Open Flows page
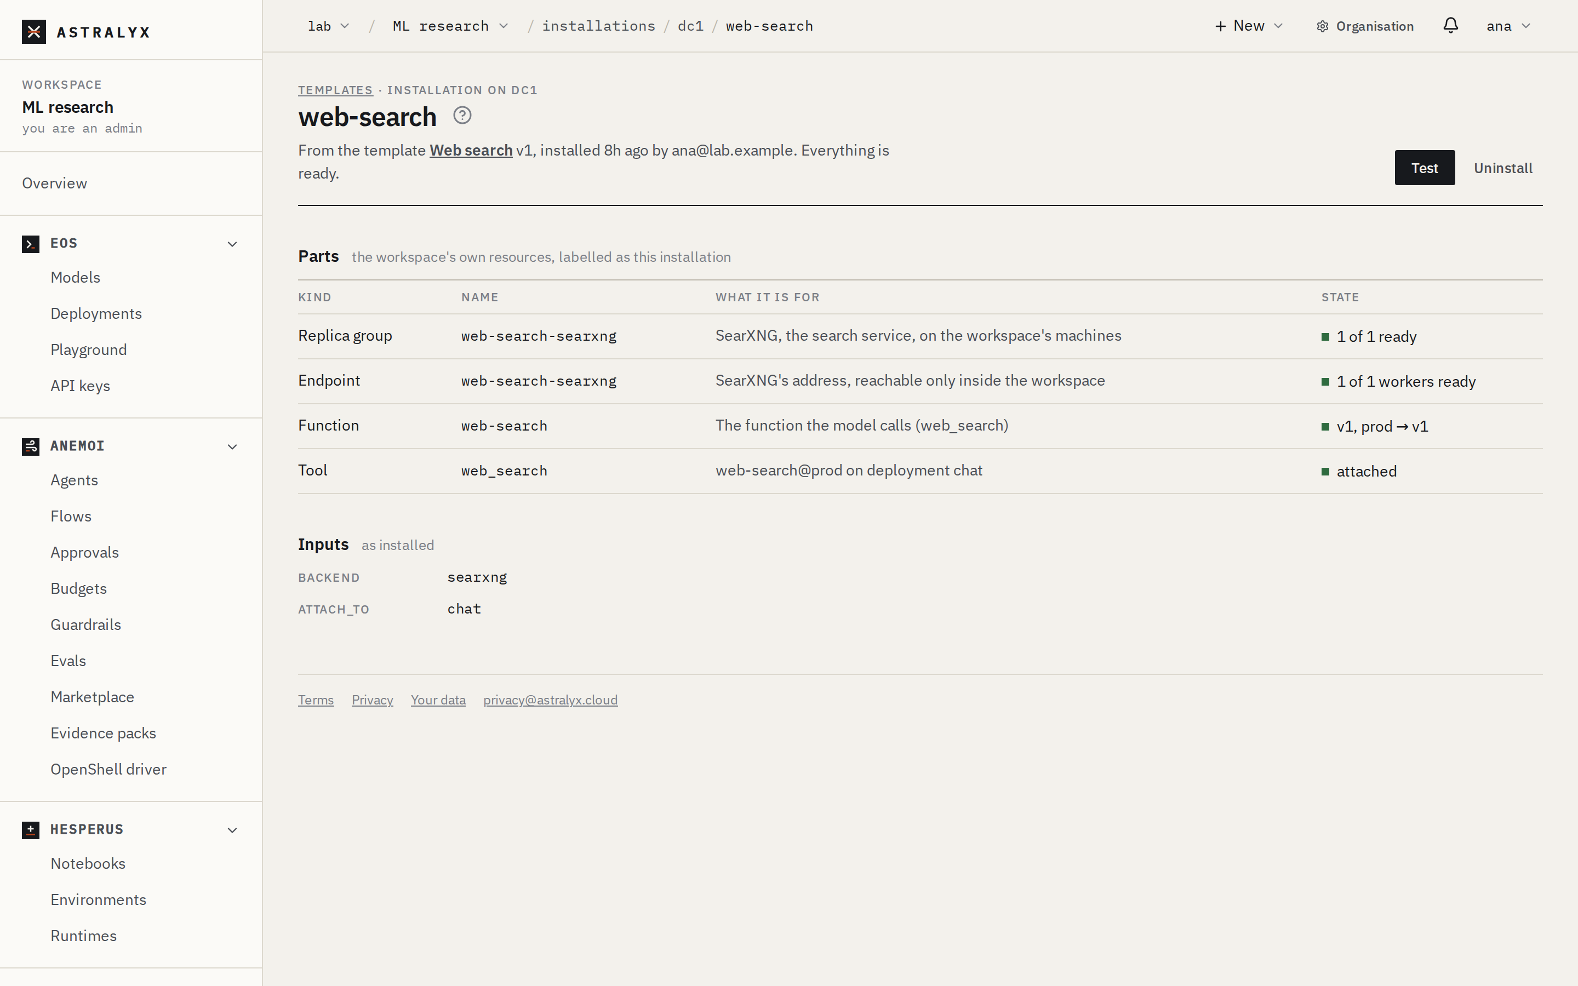The image size is (1578, 986). pyautogui.click(x=71, y=517)
